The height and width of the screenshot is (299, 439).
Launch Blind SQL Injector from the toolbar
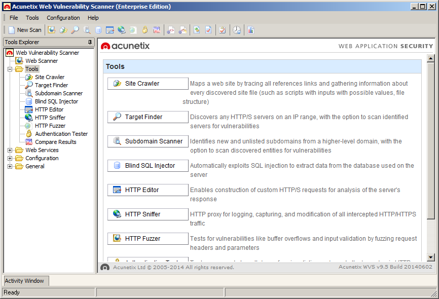tap(98, 30)
